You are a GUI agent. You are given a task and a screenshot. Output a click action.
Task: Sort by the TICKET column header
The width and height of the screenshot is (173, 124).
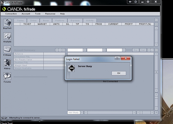coord(27,24)
